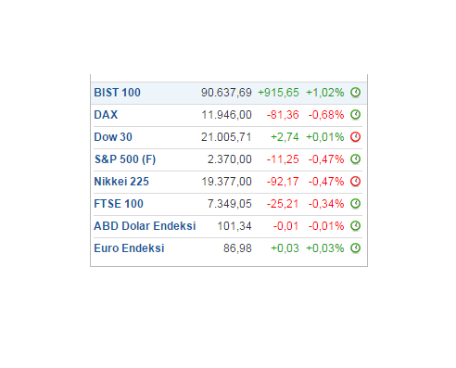Image resolution: width=456 pixels, height=368 pixels.
Task: Click the DAX change percentage -0,68%
Action: click(x=326, y=115)
